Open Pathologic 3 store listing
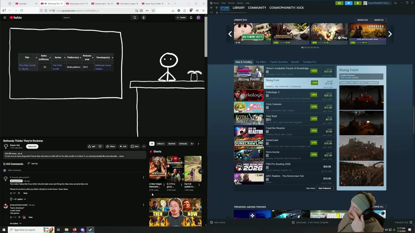 coord(284,95)
